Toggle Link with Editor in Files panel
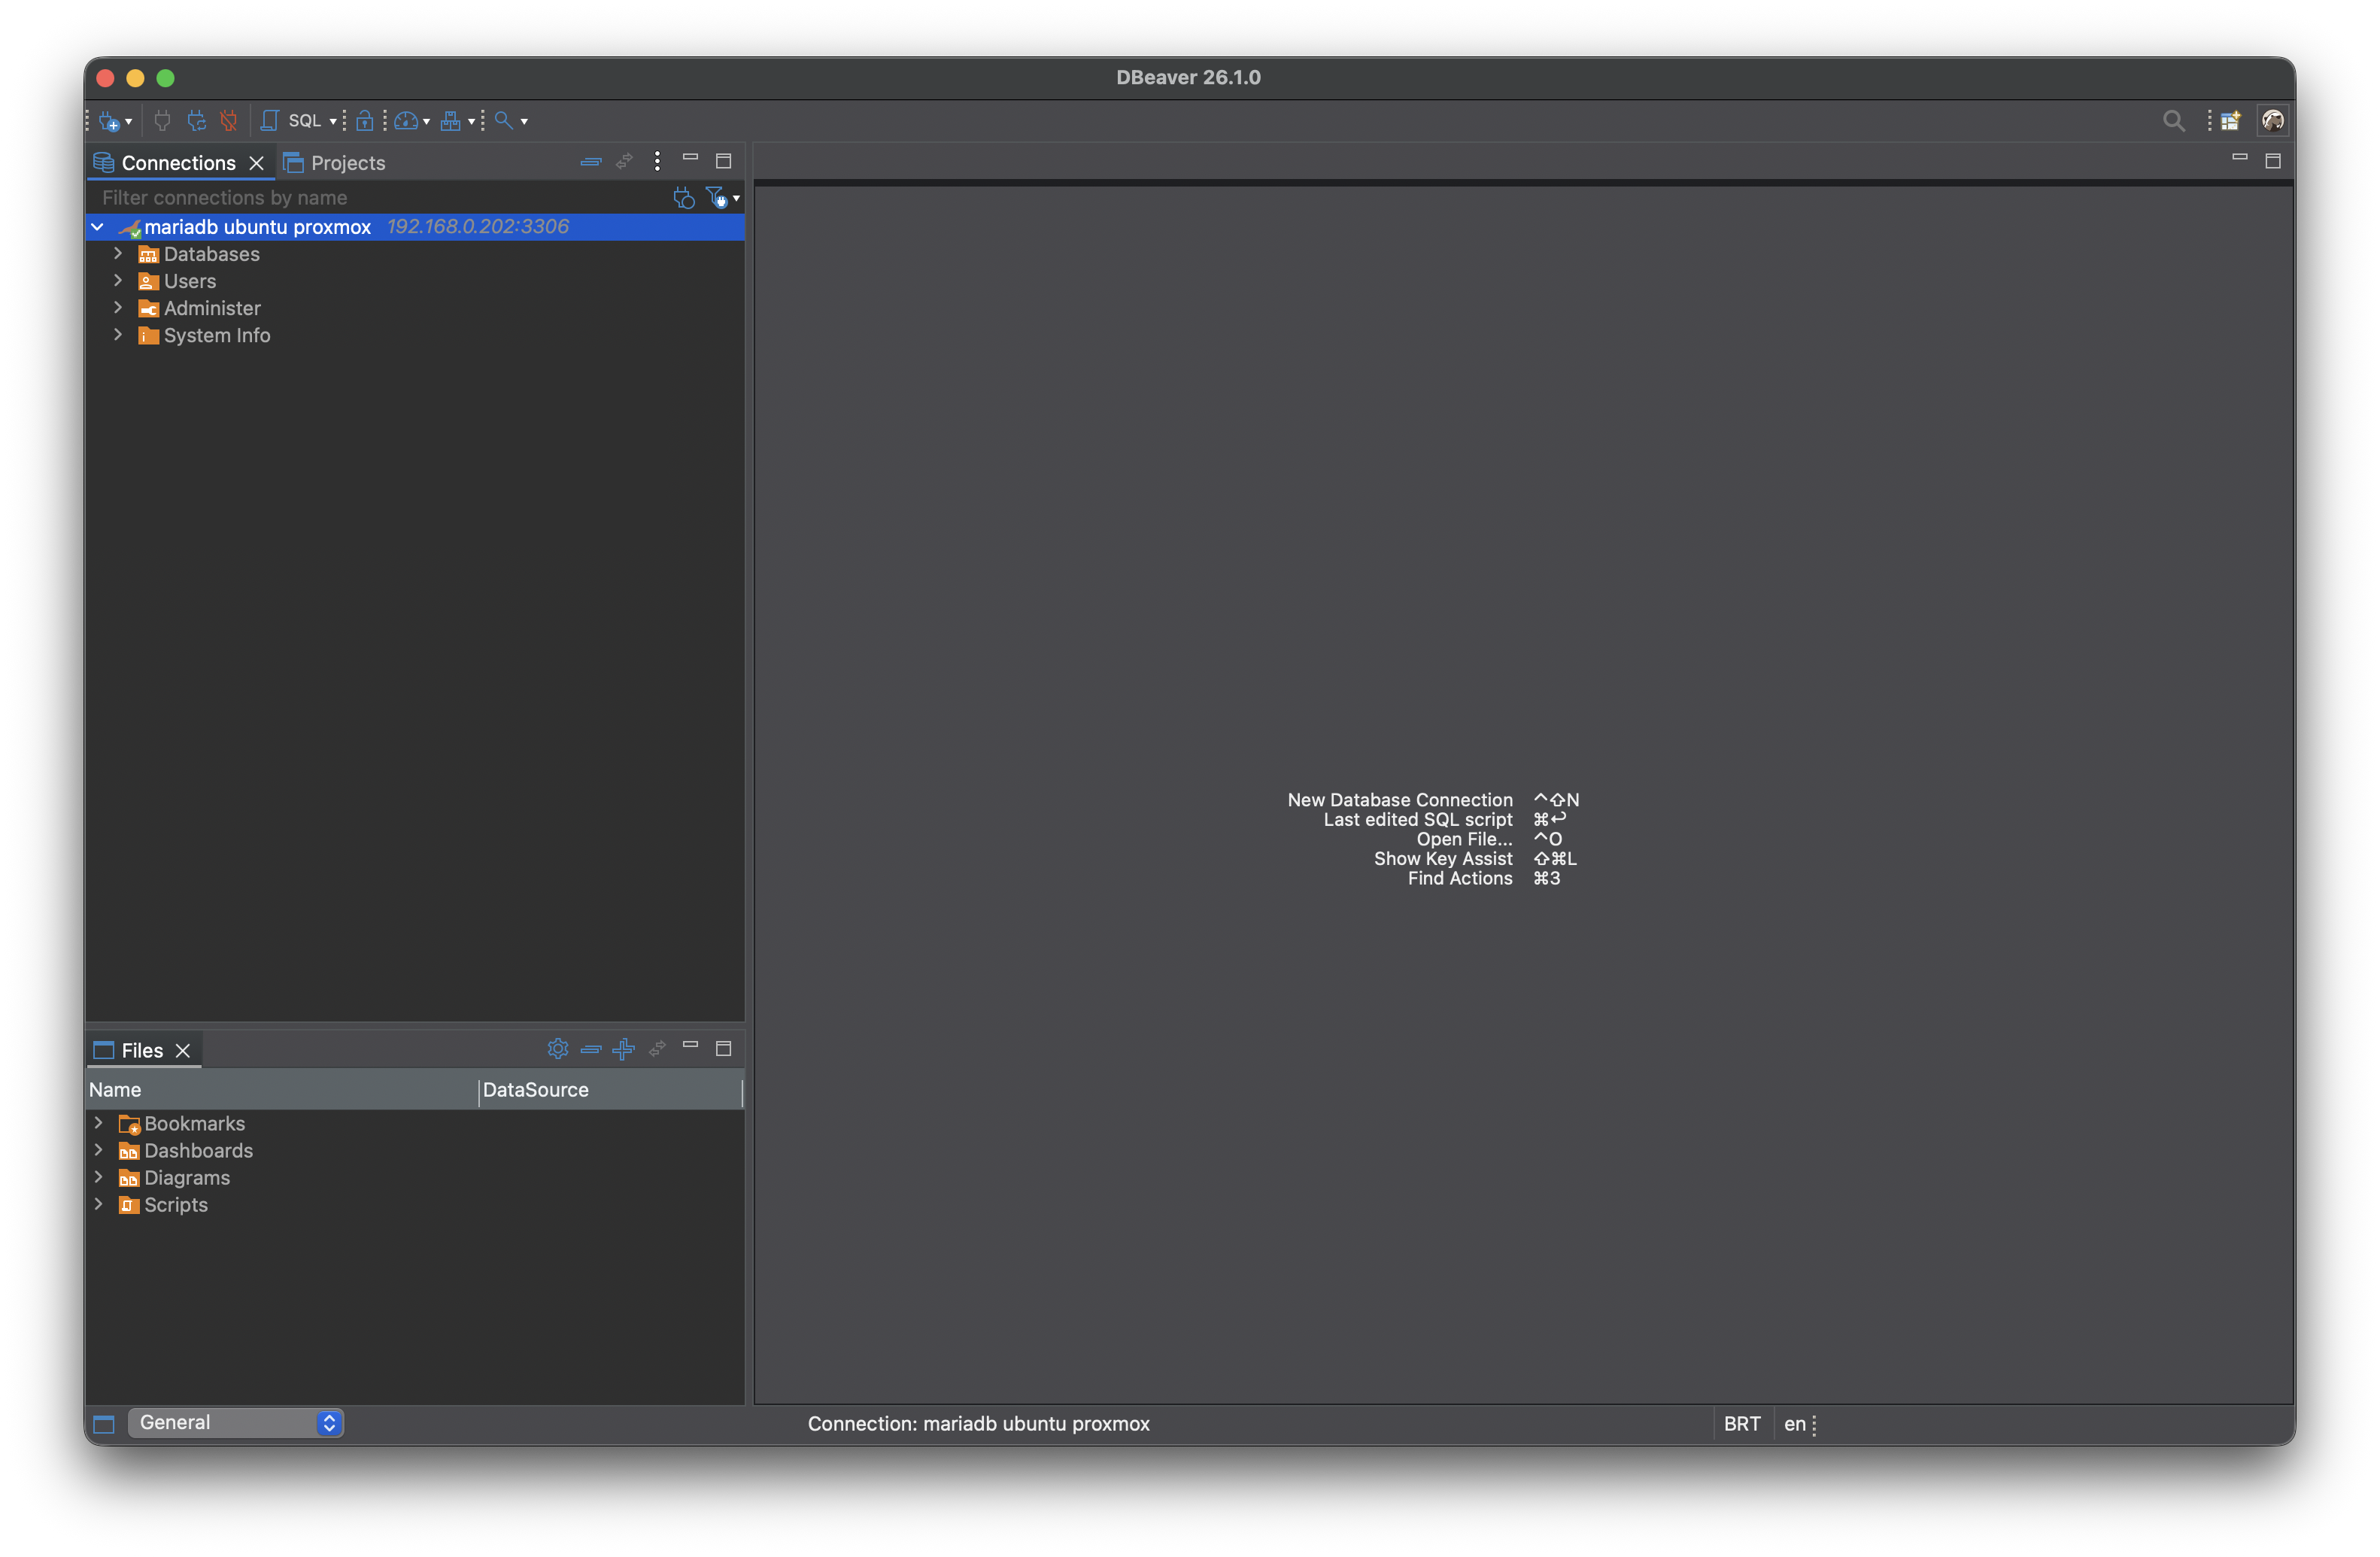The image size is (2380, 1557). point(658,1049)
